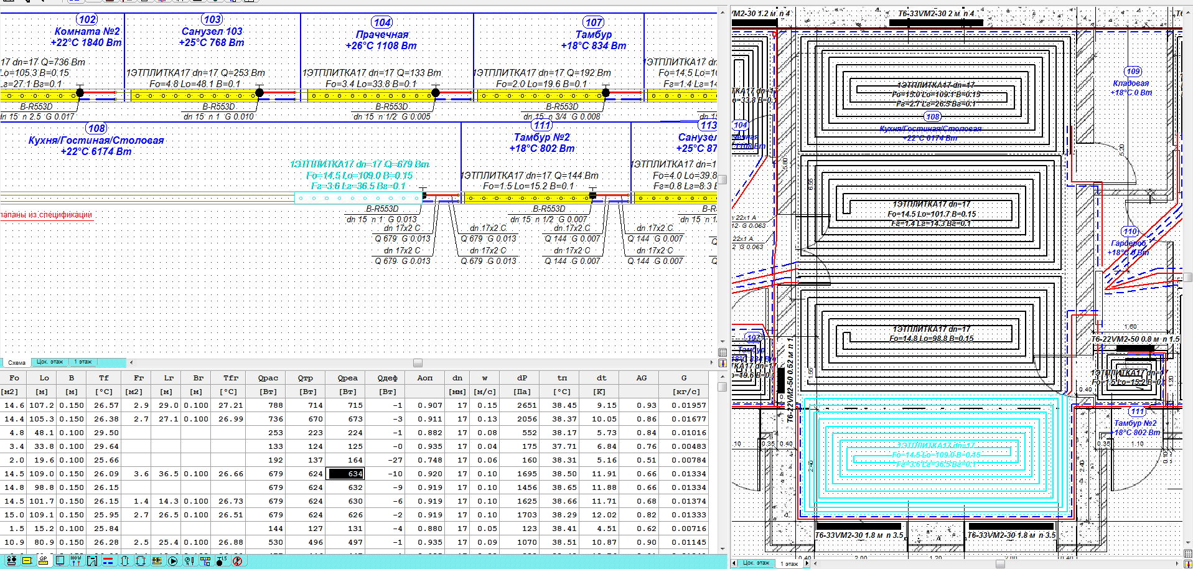
Task: Select the yellow radiator table tab icon
Action: (x=27, y=561)
